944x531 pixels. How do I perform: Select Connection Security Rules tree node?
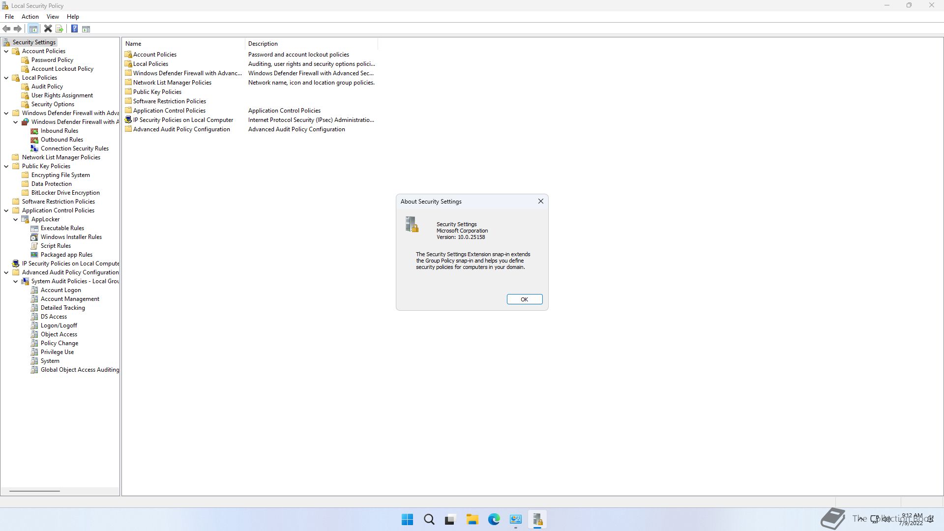coord(74,148)
